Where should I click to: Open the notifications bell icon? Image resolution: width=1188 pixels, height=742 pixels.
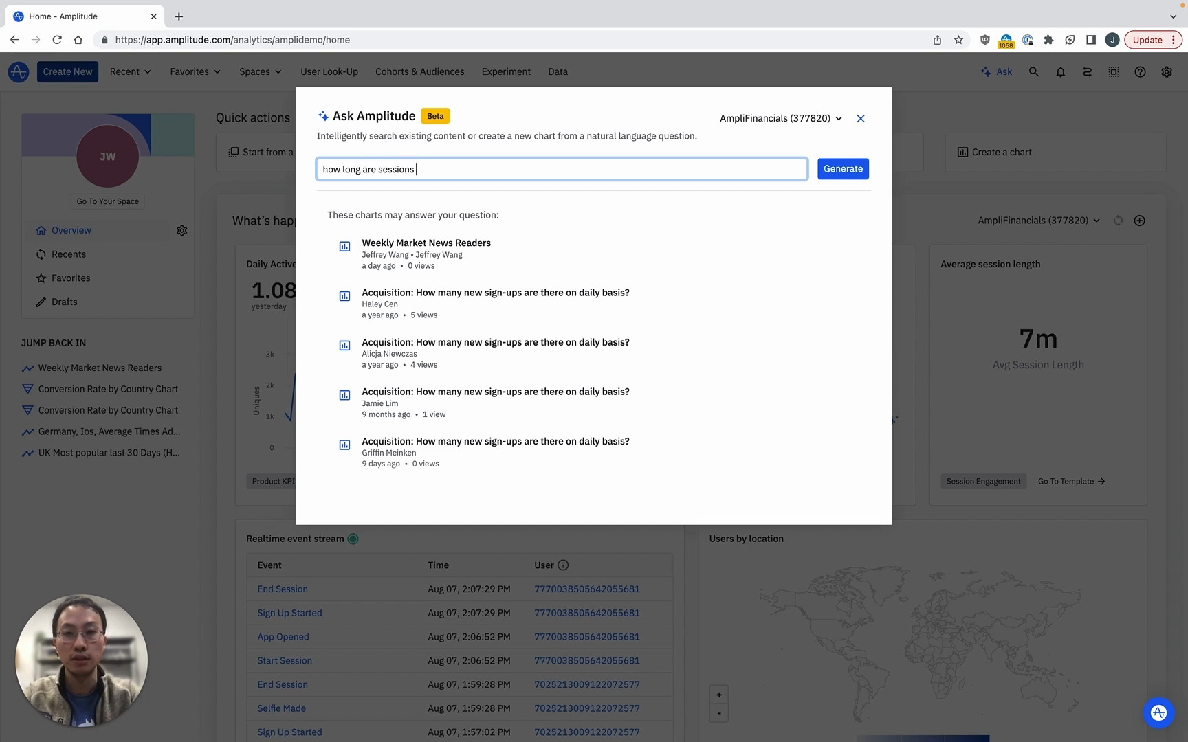click(1060, 71)
